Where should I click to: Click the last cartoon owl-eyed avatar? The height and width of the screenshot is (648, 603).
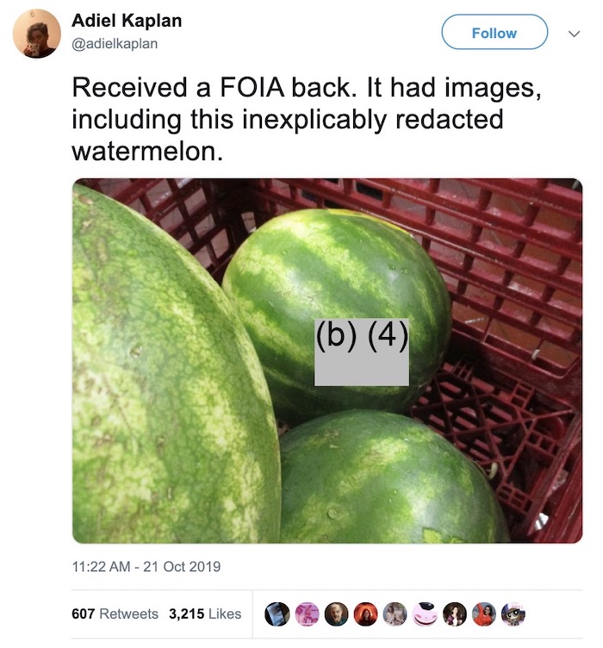513,614
